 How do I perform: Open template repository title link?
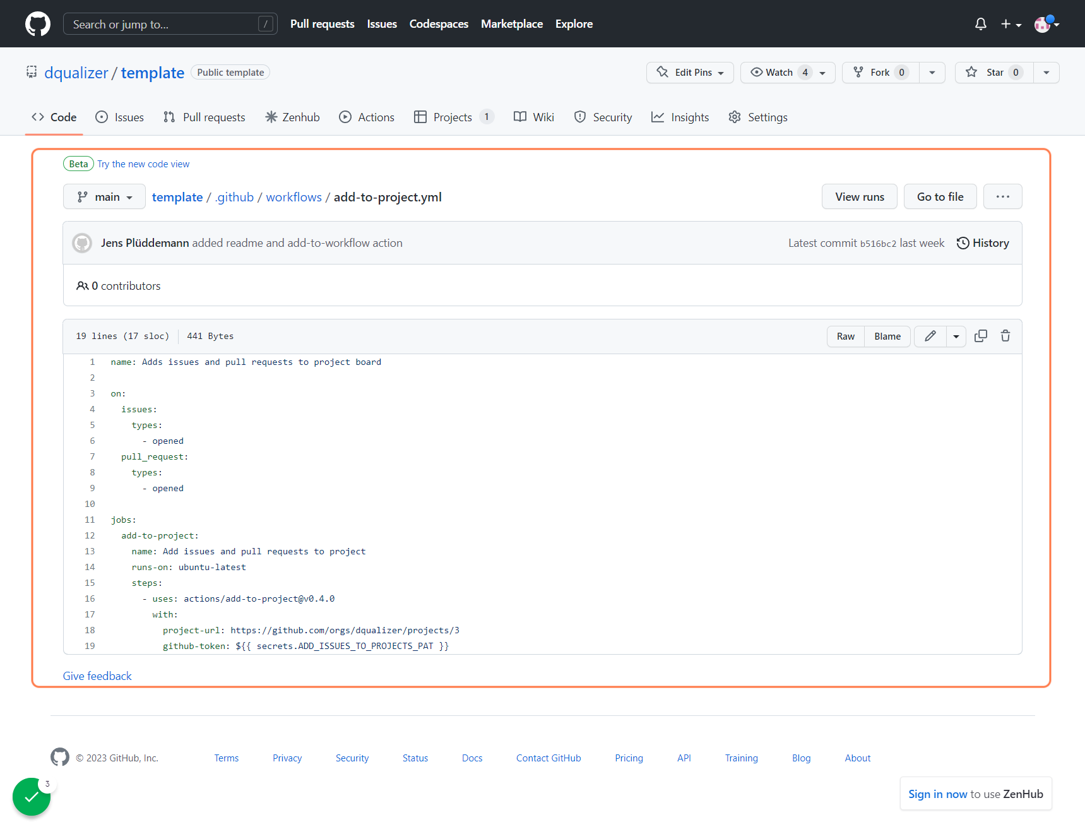coord(153,73)
